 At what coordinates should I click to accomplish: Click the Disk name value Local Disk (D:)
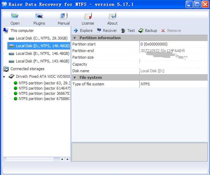point(152,71)
